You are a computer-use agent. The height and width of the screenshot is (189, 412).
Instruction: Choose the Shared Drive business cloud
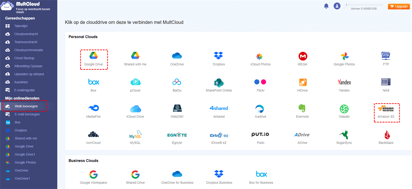(135, 177)
